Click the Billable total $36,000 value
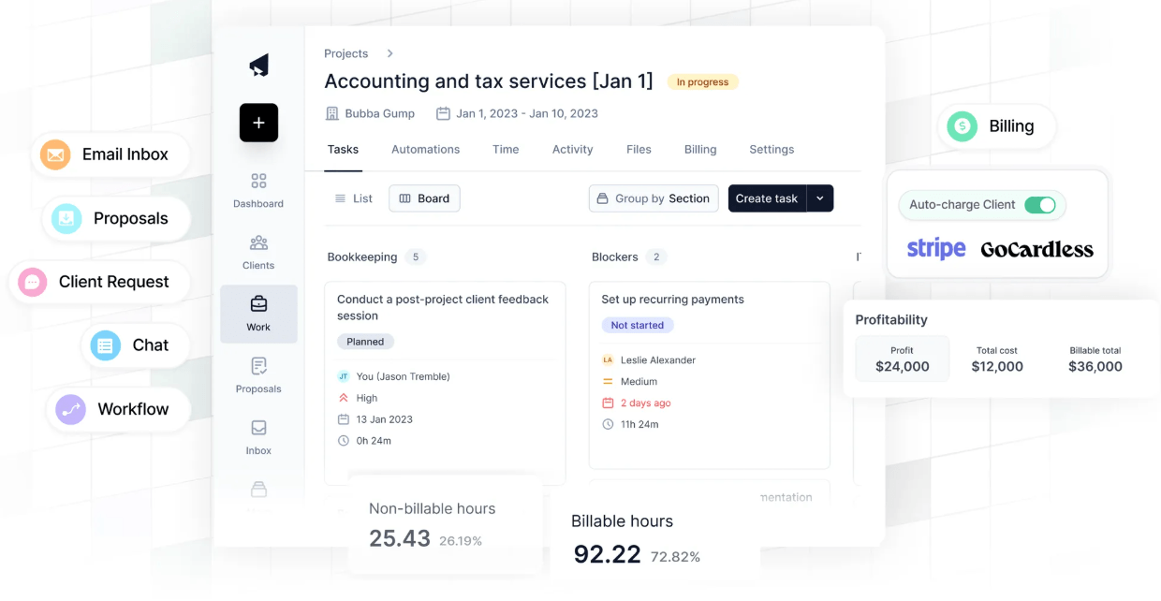 click(x=1095, y=367)
